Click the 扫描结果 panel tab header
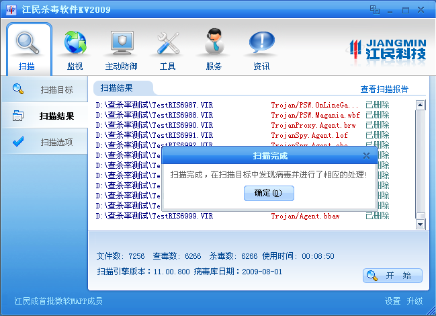The width and height of the screenshot is (436, 316). 123,88
